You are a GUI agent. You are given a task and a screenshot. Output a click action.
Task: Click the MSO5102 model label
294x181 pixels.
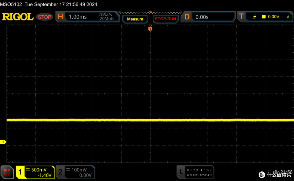point(11,4)
